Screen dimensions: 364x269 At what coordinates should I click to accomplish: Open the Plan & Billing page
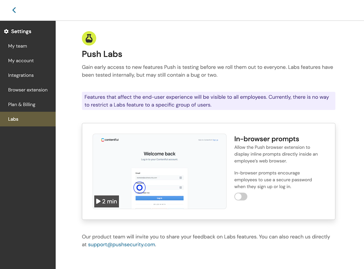pos(22,104)
